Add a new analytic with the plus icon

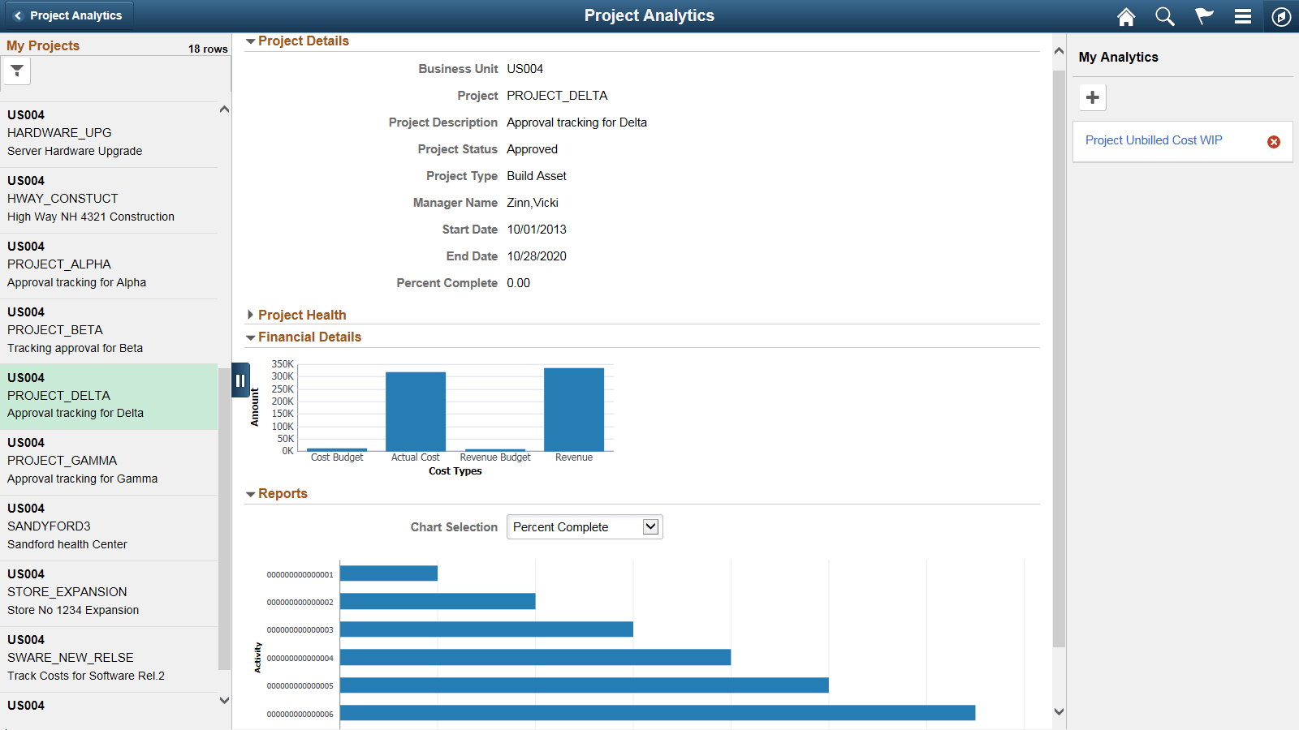[x=1092, y=97]
